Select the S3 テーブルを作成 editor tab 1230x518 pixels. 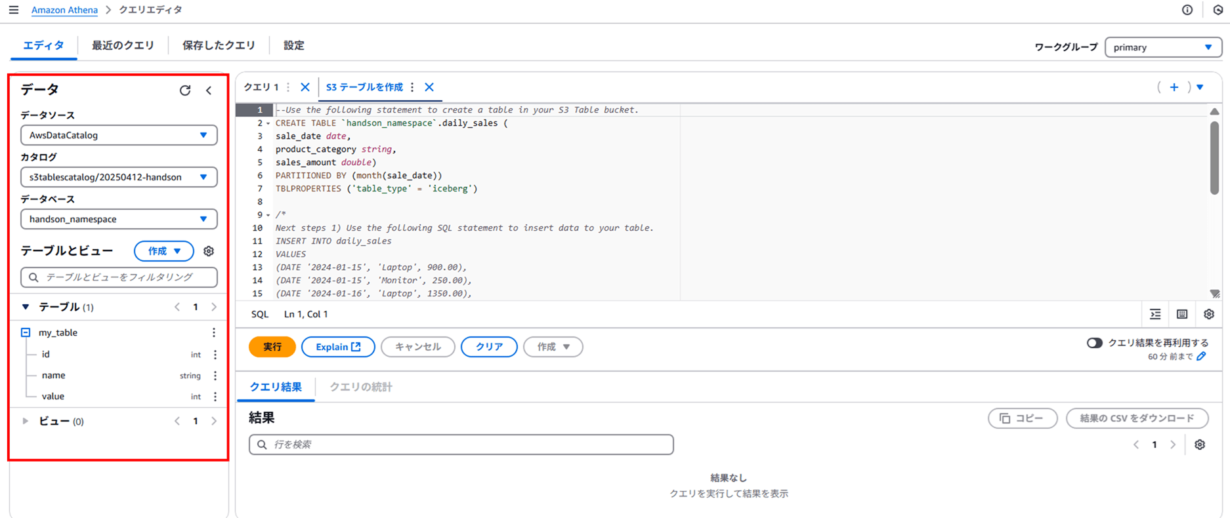364,87
